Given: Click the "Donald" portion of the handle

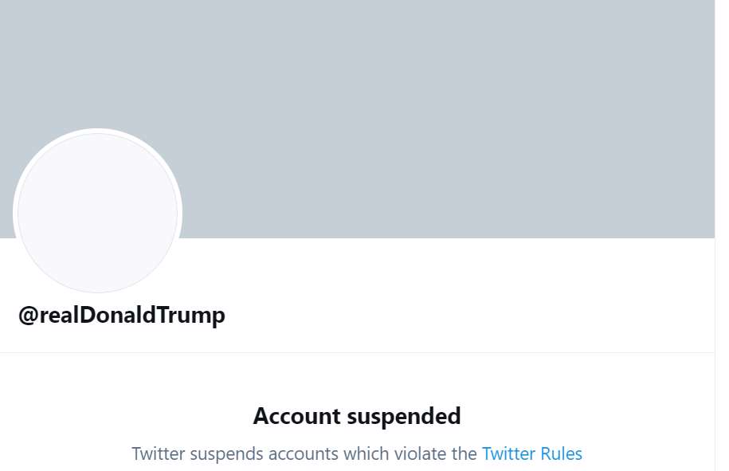Looking at the screenshot, I should (118, 315).
